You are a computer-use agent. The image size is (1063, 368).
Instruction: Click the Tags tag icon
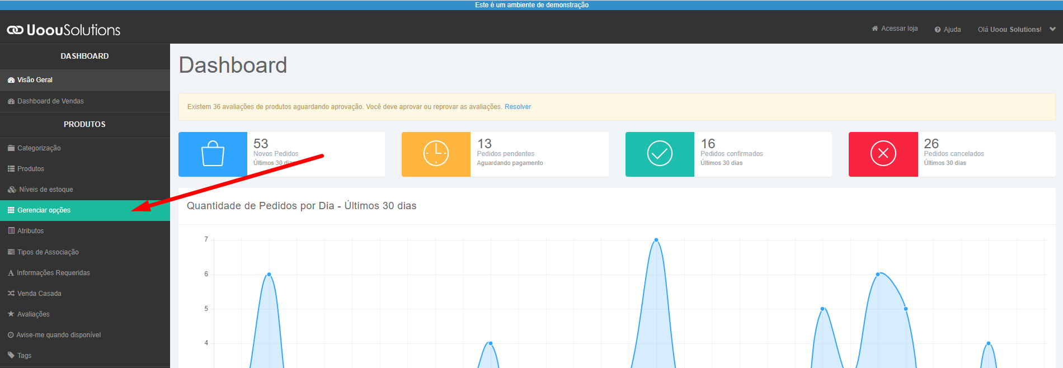click(11, 355)
